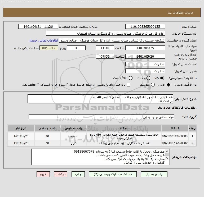Click the واحد شمارش column header
The image size is (204, 197).
pos(73,128)
